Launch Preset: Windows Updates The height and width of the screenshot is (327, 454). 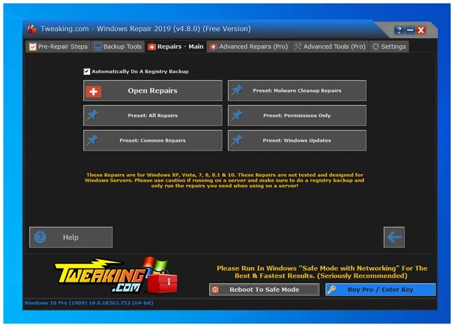(x=297, y=140)
